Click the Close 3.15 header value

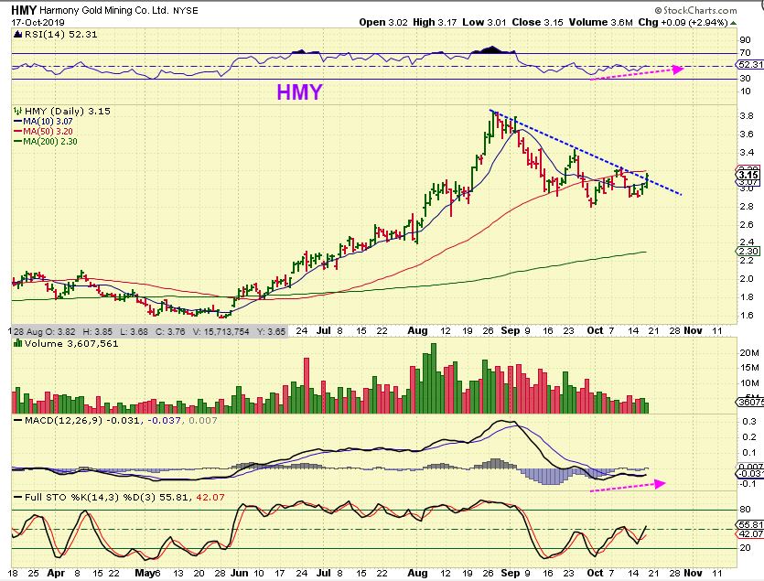point(537,23)
